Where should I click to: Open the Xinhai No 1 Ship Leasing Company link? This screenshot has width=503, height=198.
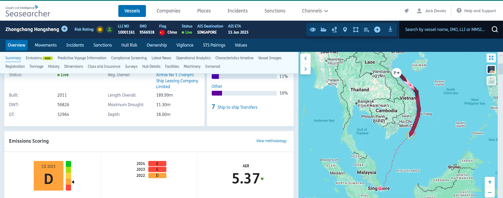tap(177, 81)
